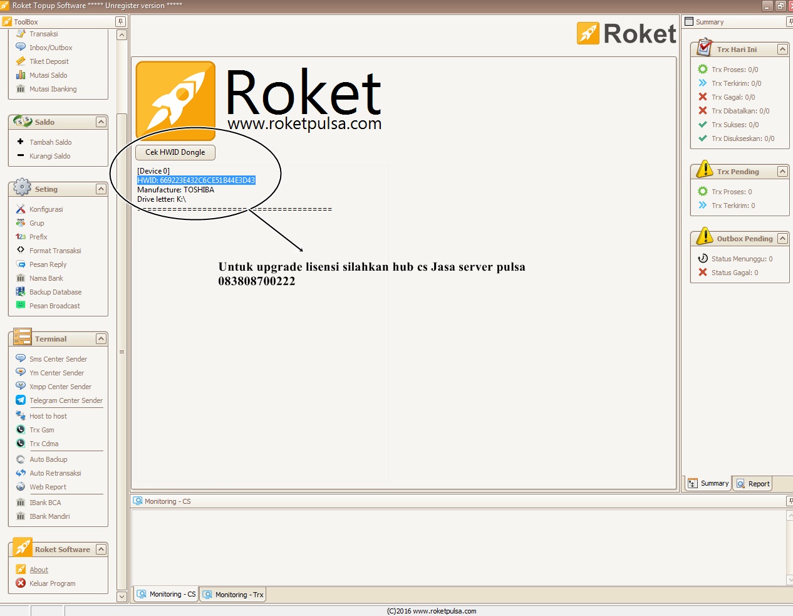
Task: Open Backup Database icon
Action: pyautogui.click(x=21, y=291)
